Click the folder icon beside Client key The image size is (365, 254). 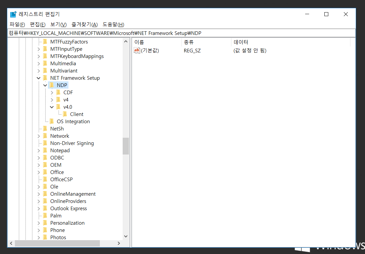tap(65, 114)
